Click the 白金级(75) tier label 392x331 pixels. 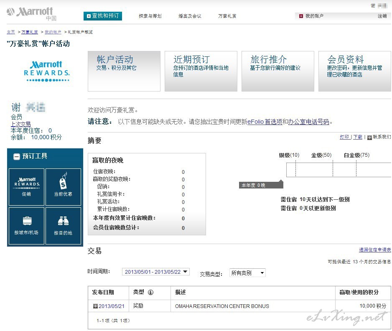357,155
